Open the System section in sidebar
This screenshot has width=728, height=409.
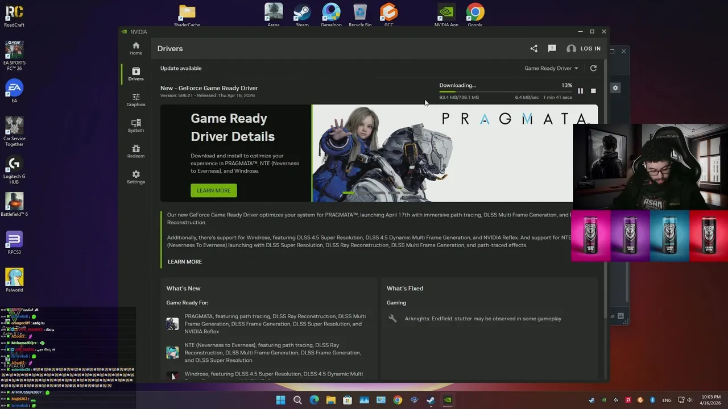pyautogui.click(x=135, y=126)
